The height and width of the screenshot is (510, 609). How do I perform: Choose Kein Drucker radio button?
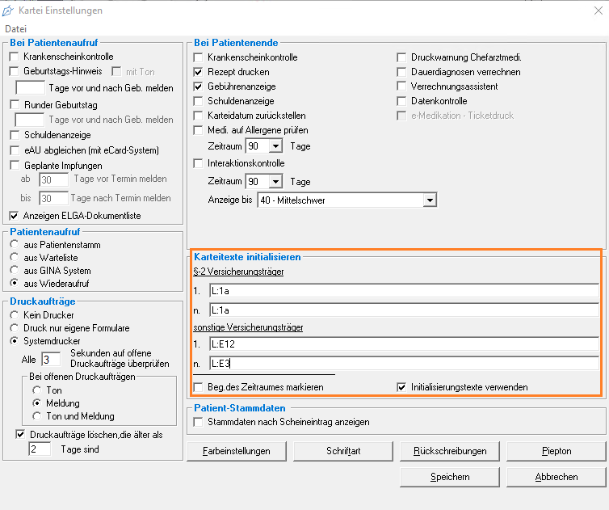(x=14, y=315)
